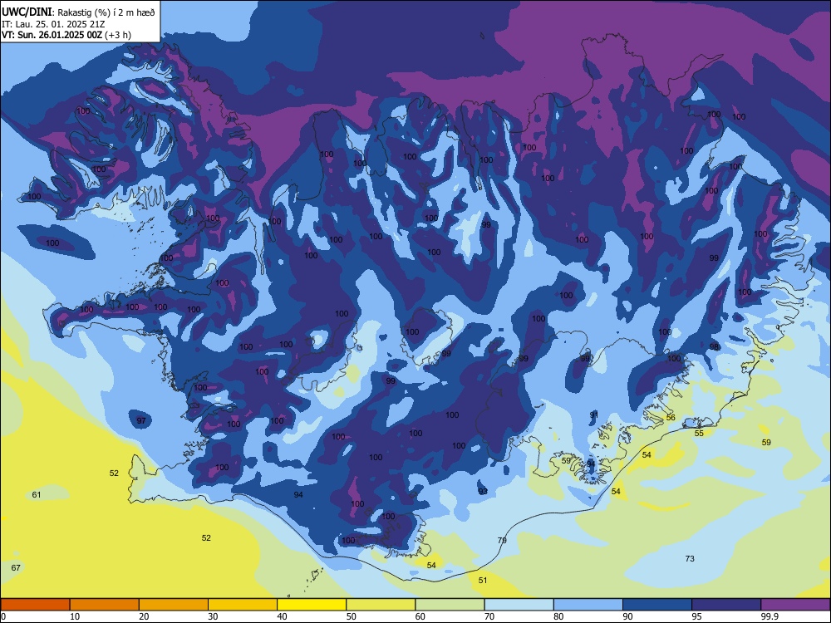Click the legend scale label '30'
Screen dimensions: 831x623
[213, 616]
